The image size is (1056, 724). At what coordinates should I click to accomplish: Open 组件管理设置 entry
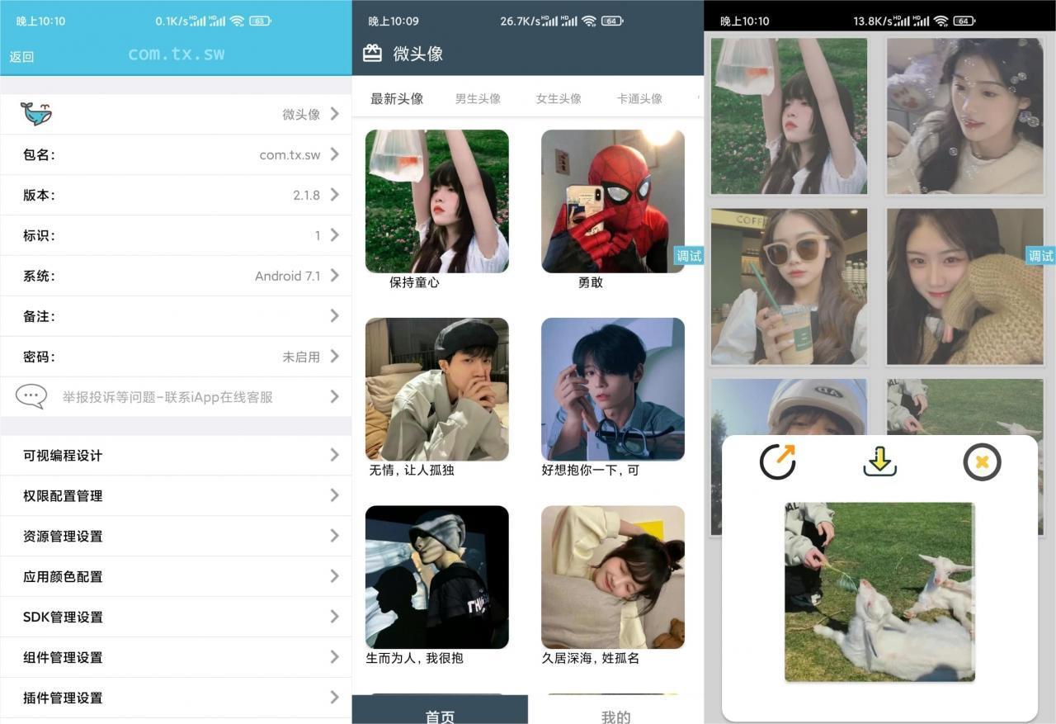176,657
